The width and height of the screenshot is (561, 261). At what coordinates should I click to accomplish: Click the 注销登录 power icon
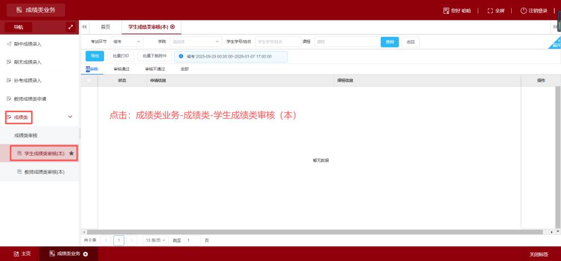tap(523, 10)
